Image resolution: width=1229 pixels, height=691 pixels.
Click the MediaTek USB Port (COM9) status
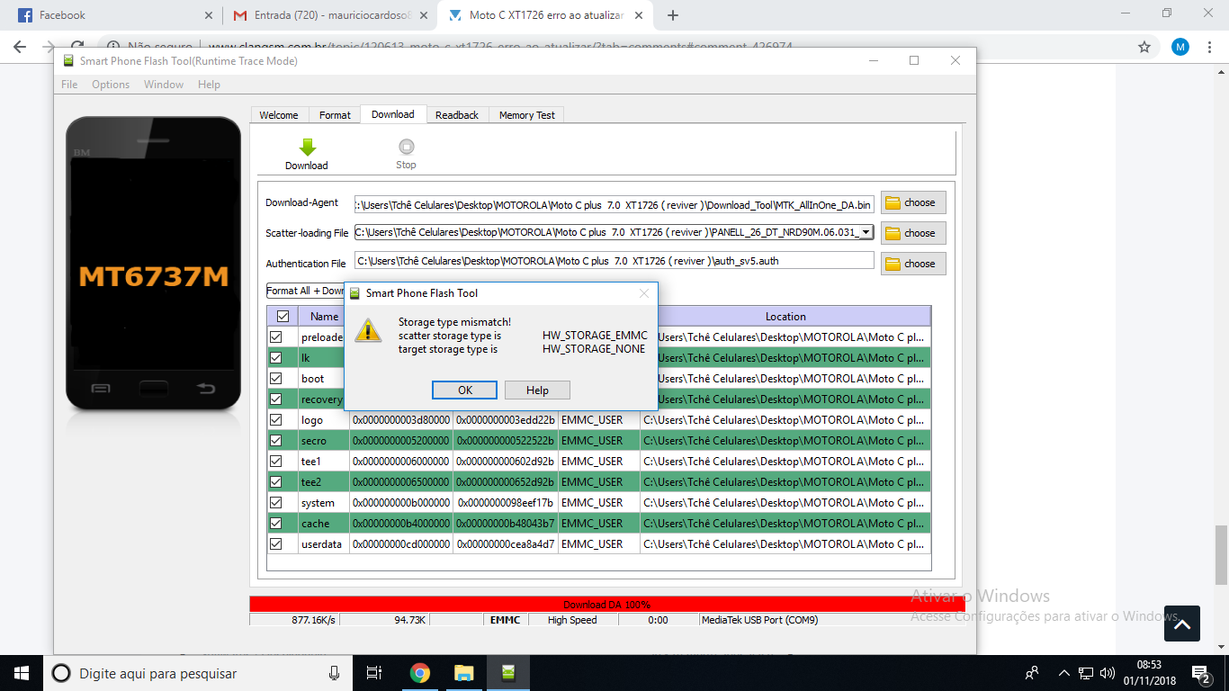click(760, 620)
